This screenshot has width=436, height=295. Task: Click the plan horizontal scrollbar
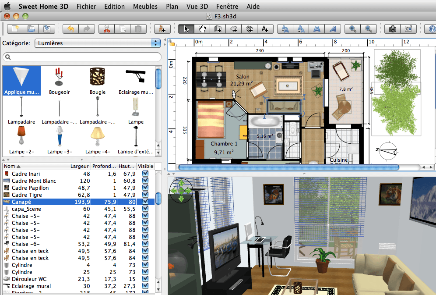(289, 167)
